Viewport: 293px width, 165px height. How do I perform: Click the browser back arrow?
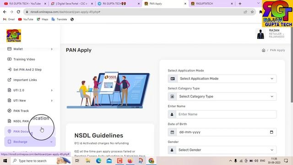5,12
